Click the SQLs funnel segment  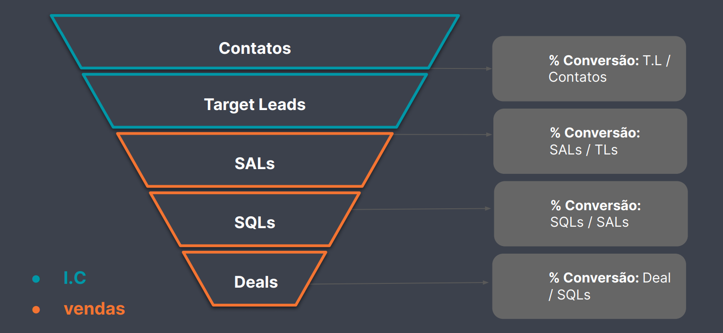coord(255,219)
